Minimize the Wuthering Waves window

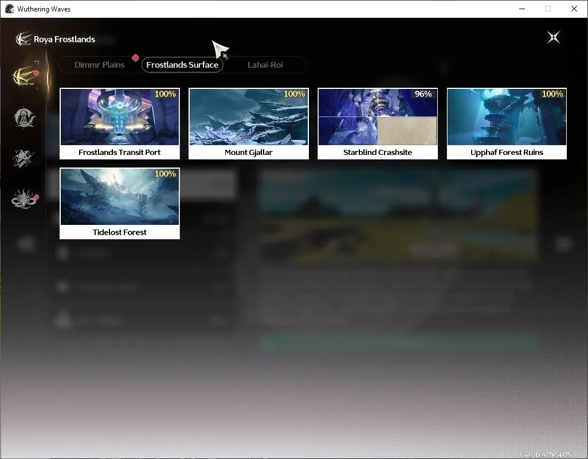coord(522,9)
